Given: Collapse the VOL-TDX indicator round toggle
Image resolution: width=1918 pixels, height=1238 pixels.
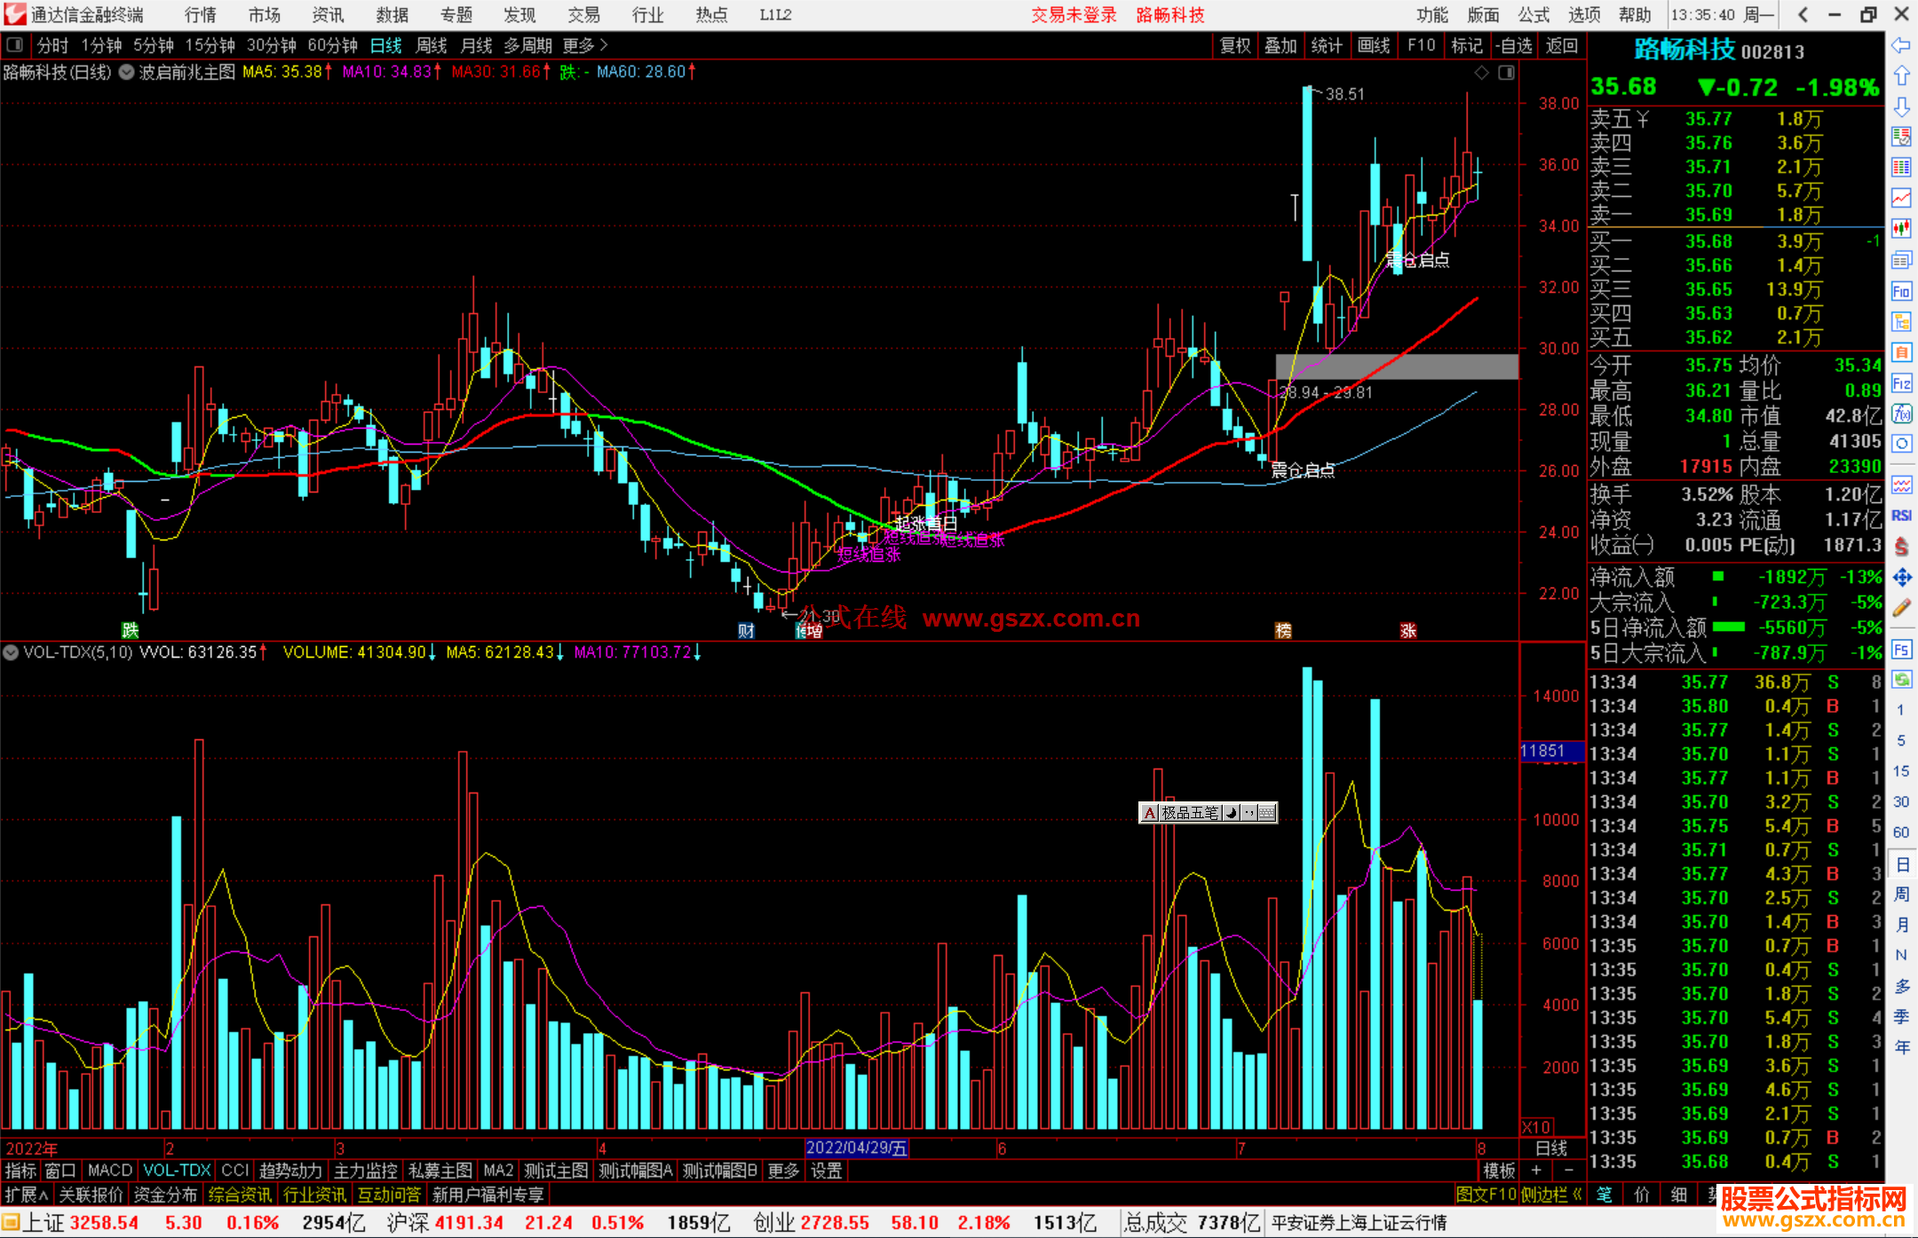Looking at the screenshot, I should tap(11, 652).
